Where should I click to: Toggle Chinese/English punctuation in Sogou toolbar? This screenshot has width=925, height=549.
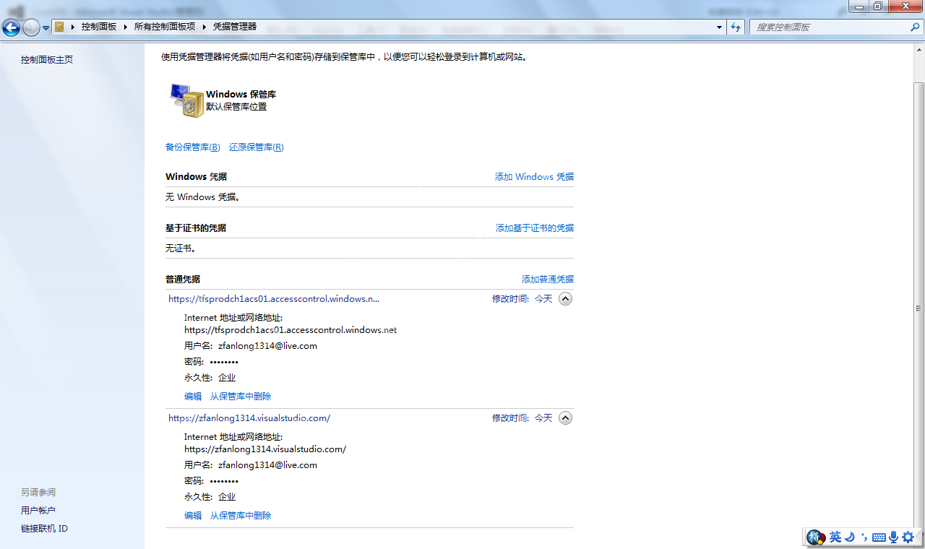pos(864,537)
